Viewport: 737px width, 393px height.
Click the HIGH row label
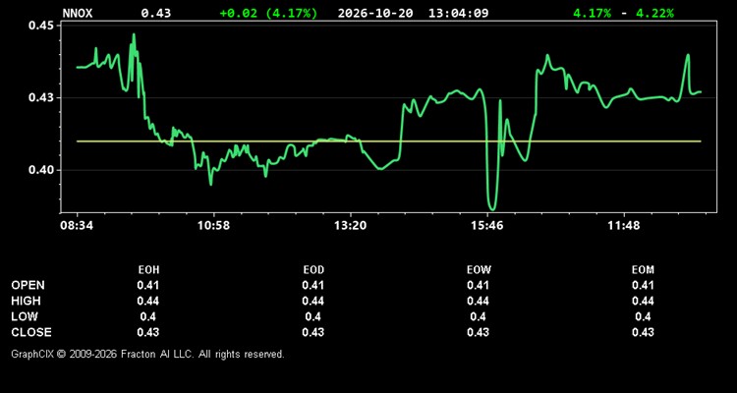[26, 301]
